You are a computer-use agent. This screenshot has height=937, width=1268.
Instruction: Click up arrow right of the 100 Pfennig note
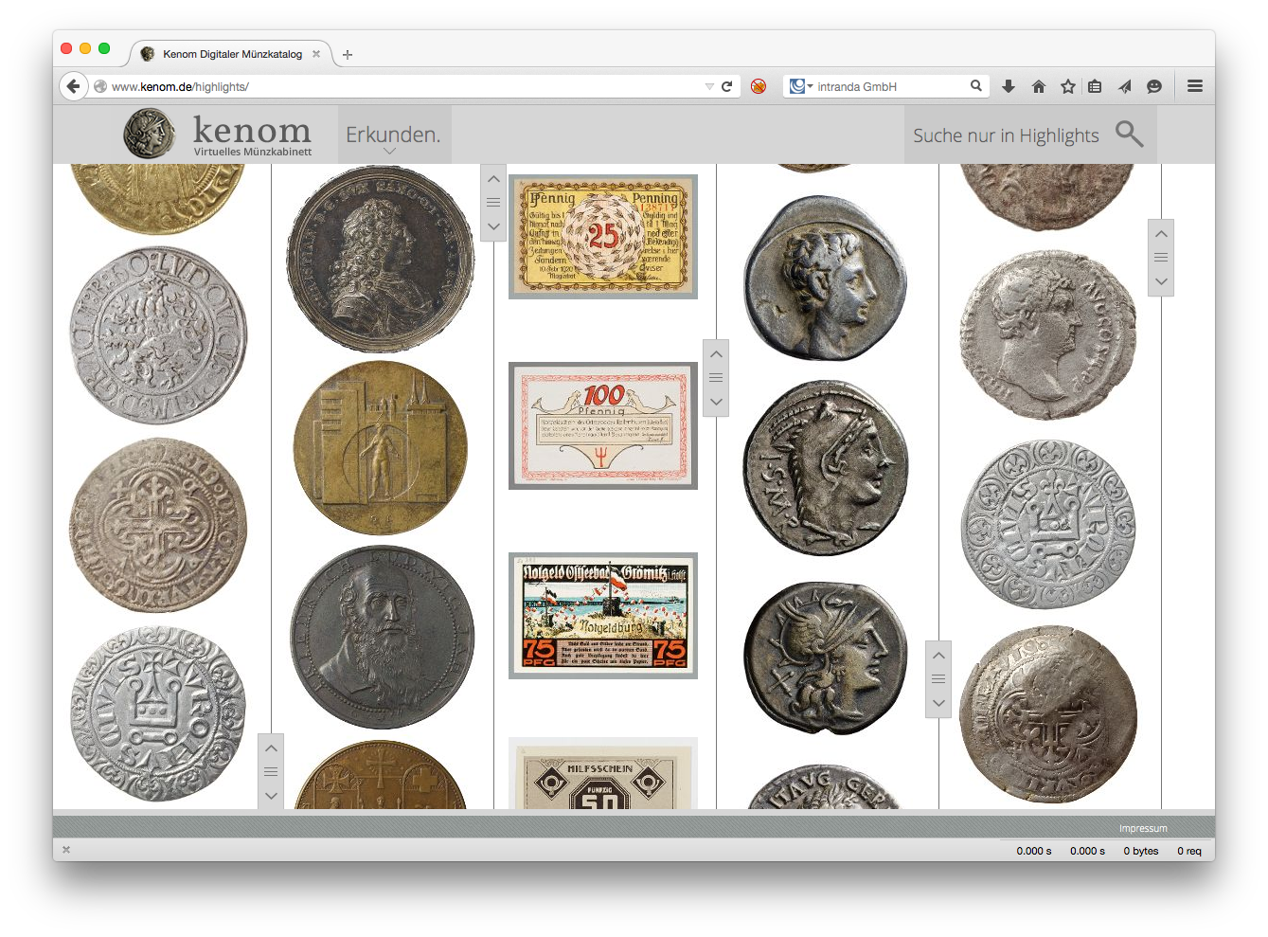coord(716,353)
